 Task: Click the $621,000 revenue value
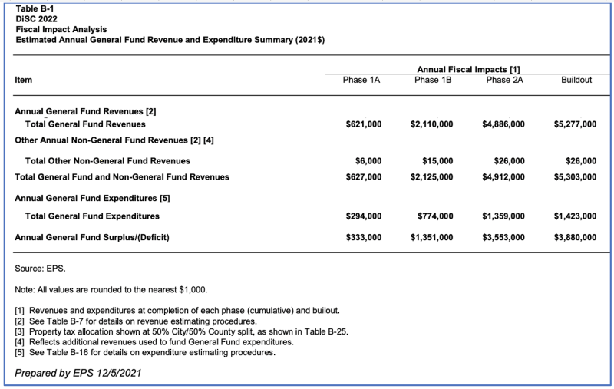click(364, 124)
